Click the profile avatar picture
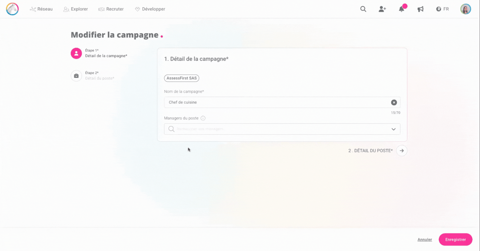The image size is (480, 251). click(x=465, y=9)
